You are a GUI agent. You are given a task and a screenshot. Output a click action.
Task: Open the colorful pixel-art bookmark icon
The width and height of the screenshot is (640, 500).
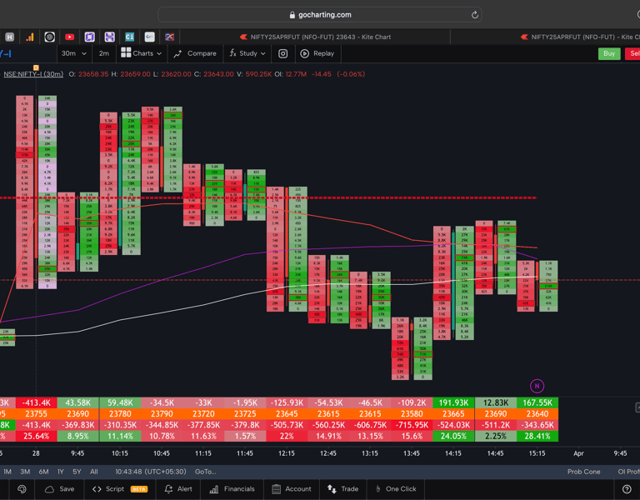[x=169, y=37]
